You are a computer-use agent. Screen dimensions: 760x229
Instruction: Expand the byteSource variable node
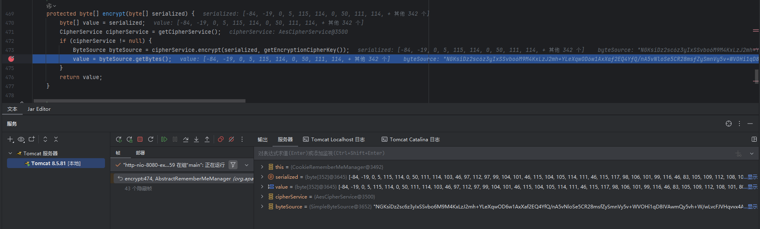pos(262,206)
